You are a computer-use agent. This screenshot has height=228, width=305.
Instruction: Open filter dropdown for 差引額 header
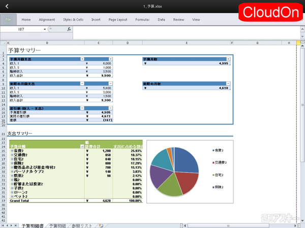[82, 108]
